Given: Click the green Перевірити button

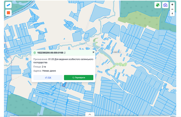Looking at the screenshot, I should 79,77.
